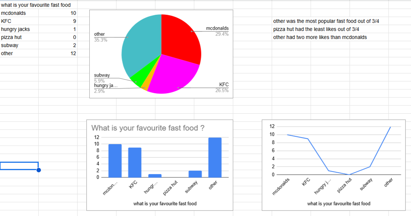The image size is (411, 216).
Task: Select the bar chart title text
Action: click(148, 128)
